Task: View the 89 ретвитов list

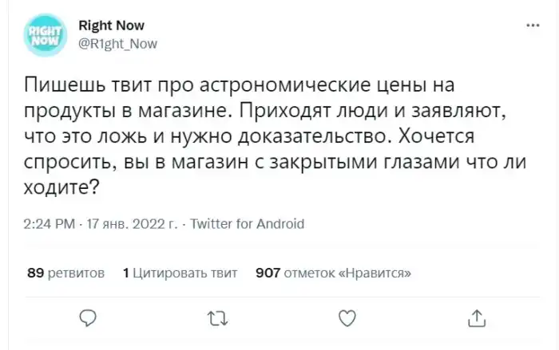Action: (65, 273)
